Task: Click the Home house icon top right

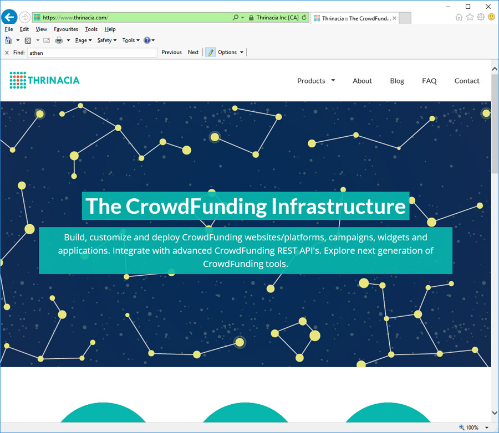Action: click(x=459, y=17)
